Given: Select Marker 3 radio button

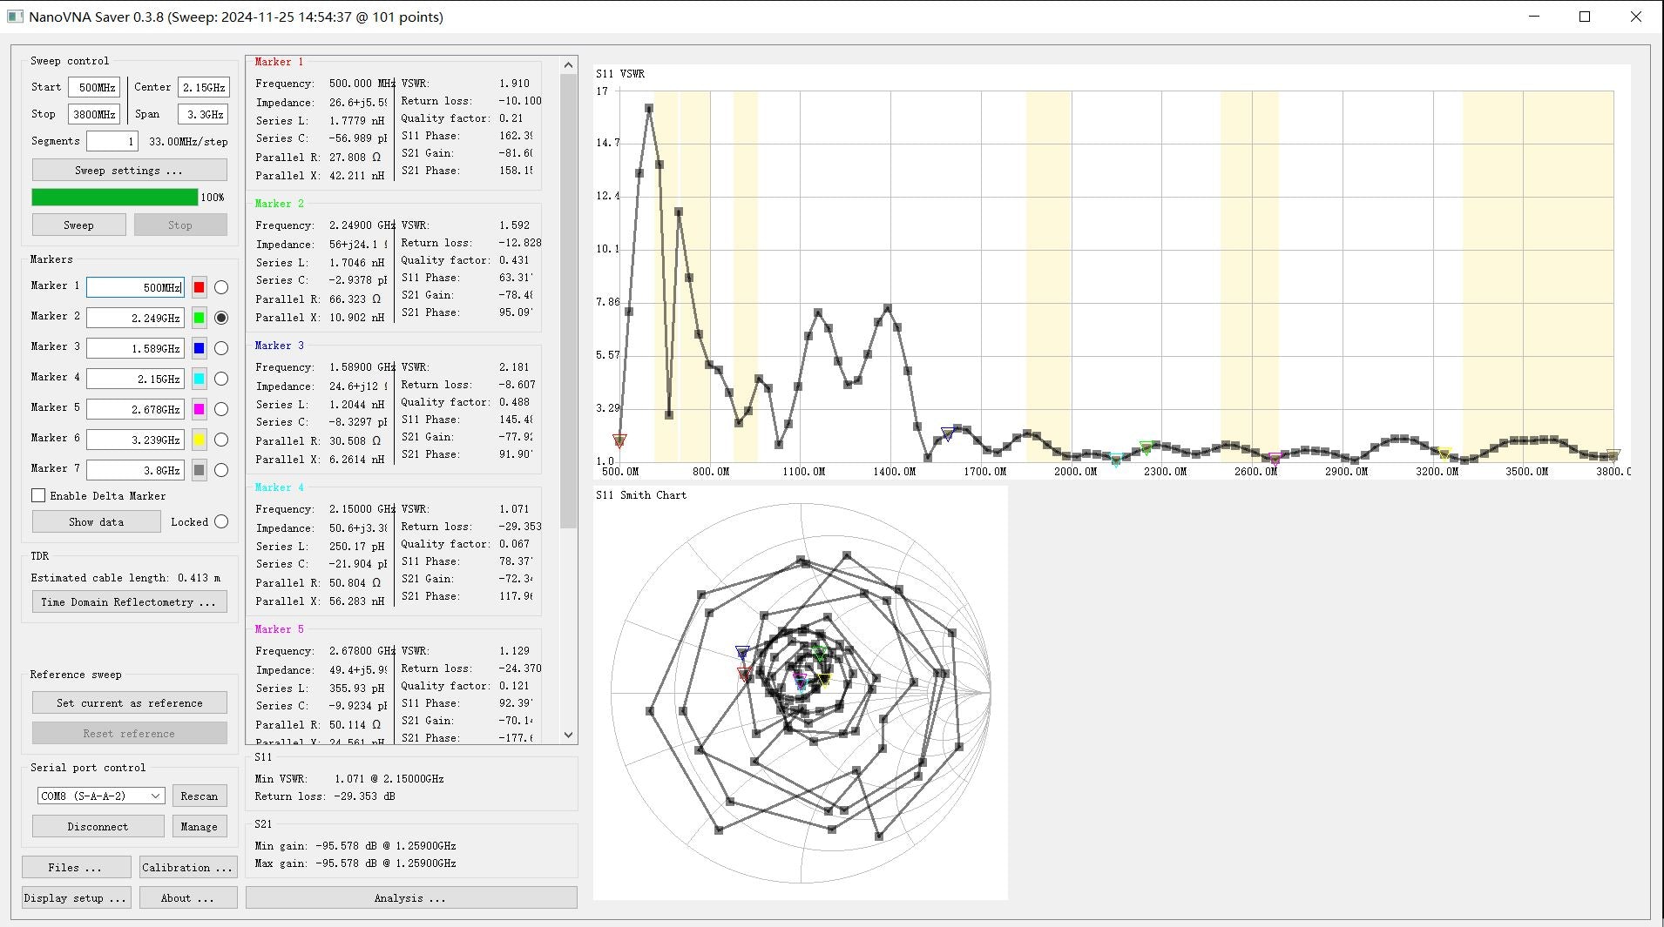Looking at the screenshot, I should [221, 348].
